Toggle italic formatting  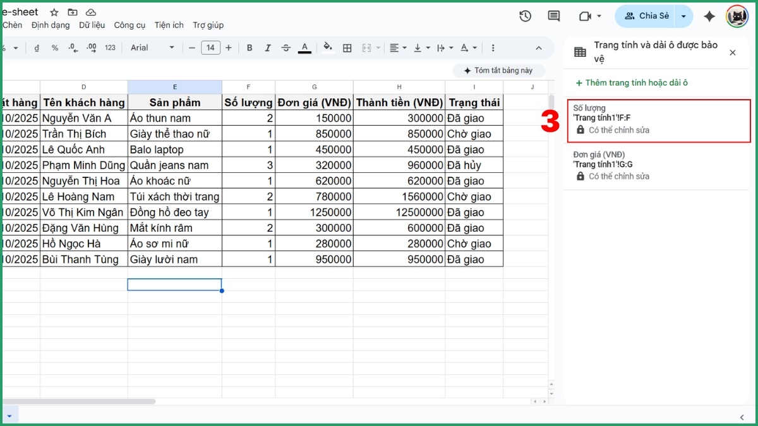tap(268, 47)
